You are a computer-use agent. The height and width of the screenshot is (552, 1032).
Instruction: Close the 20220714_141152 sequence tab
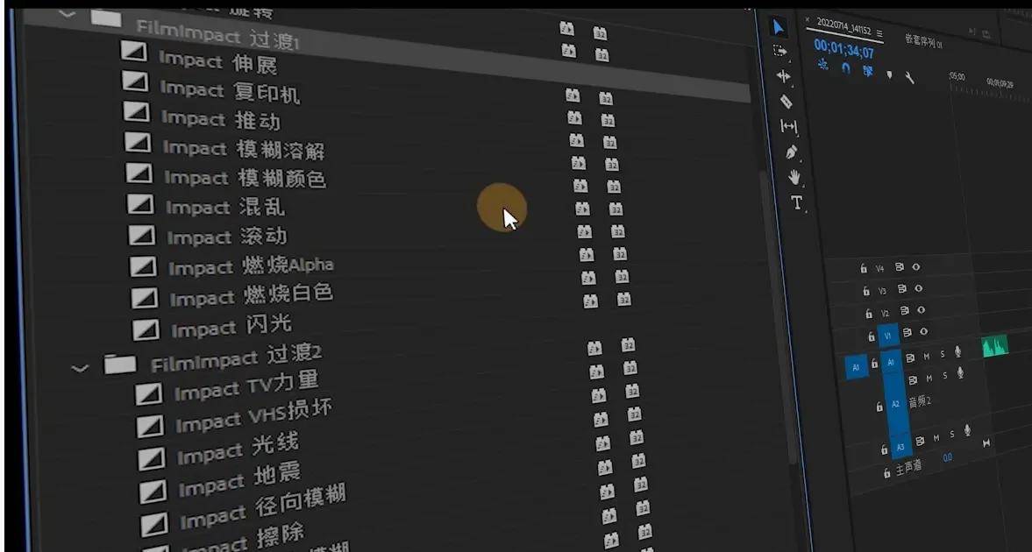[x=808, y=20]
